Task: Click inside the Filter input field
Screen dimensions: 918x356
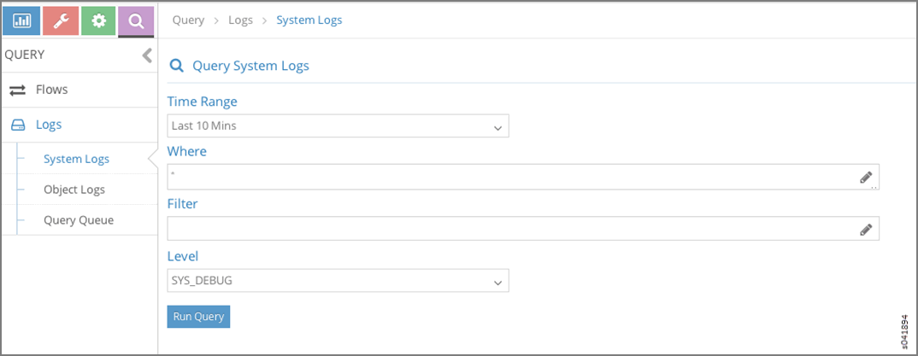Action: (511, 229)
